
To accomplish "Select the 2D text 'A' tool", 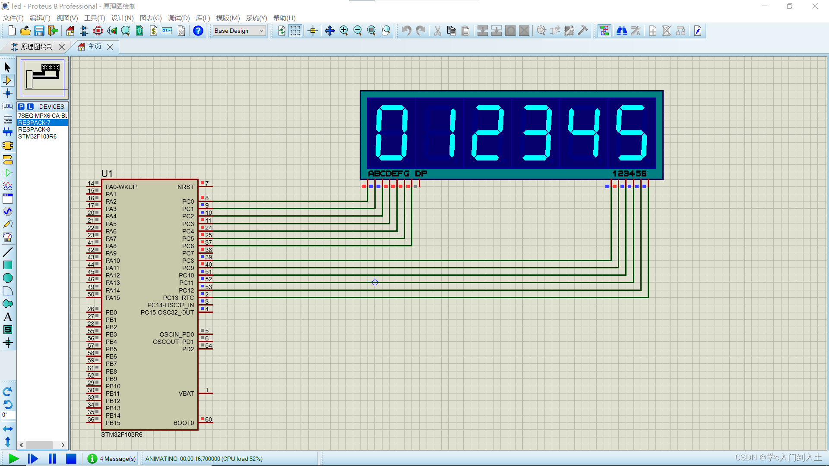I will (7, 317).
